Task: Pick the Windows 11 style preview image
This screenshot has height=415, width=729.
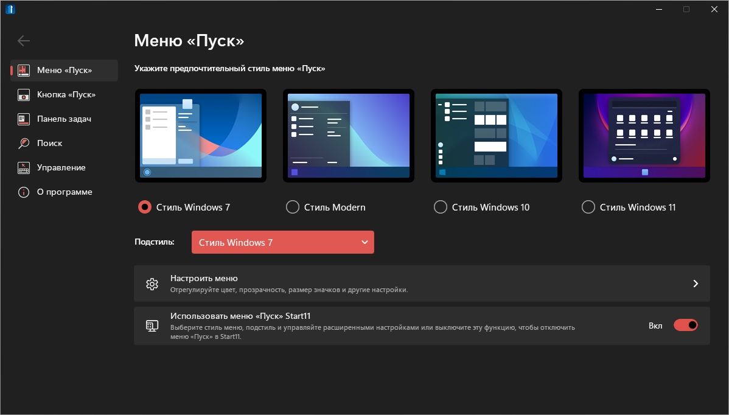Action: click(x=644, y=136)
